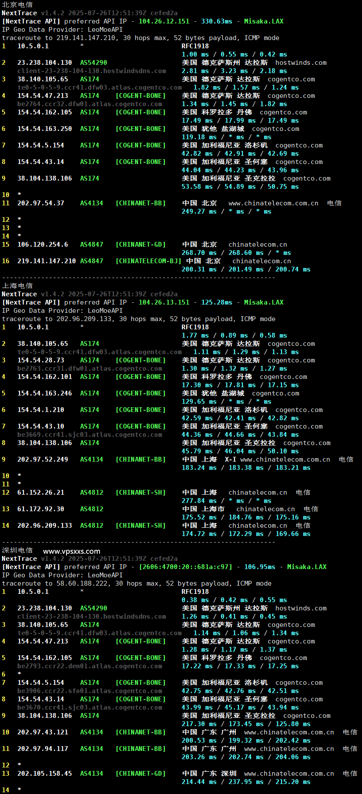
Task: Click hop IP 202.97.54.37
Action: pyautogui.click(x=41, y=203)
